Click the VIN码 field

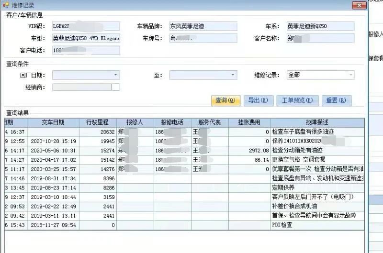pos(86,26)
